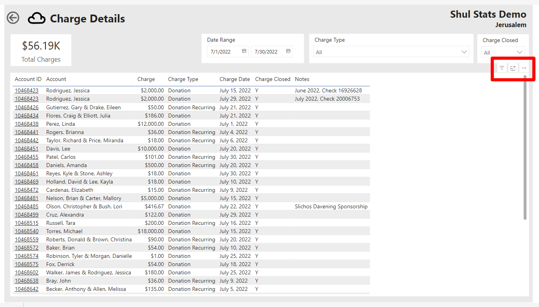Open account 10468642 record
Viewport: 539px width, 307px height.
coord(26,289)
